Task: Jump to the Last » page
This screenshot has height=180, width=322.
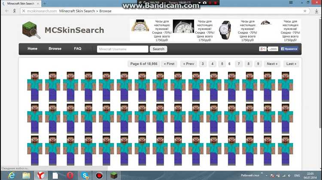Action: click(291, 64)
